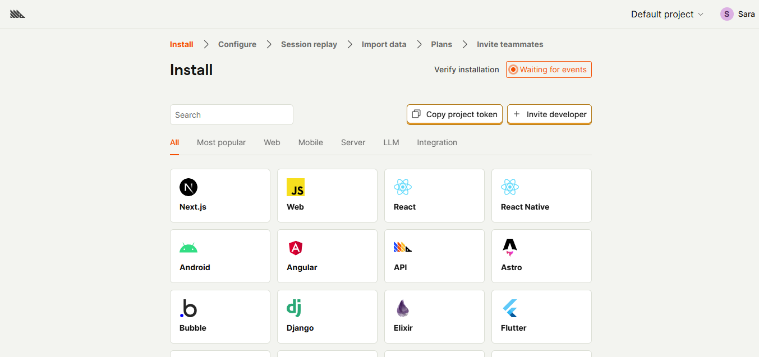This screenshot has width=759, height=357.
Task: Click the plus icon in Invite developer
Action: pos(517,114)
